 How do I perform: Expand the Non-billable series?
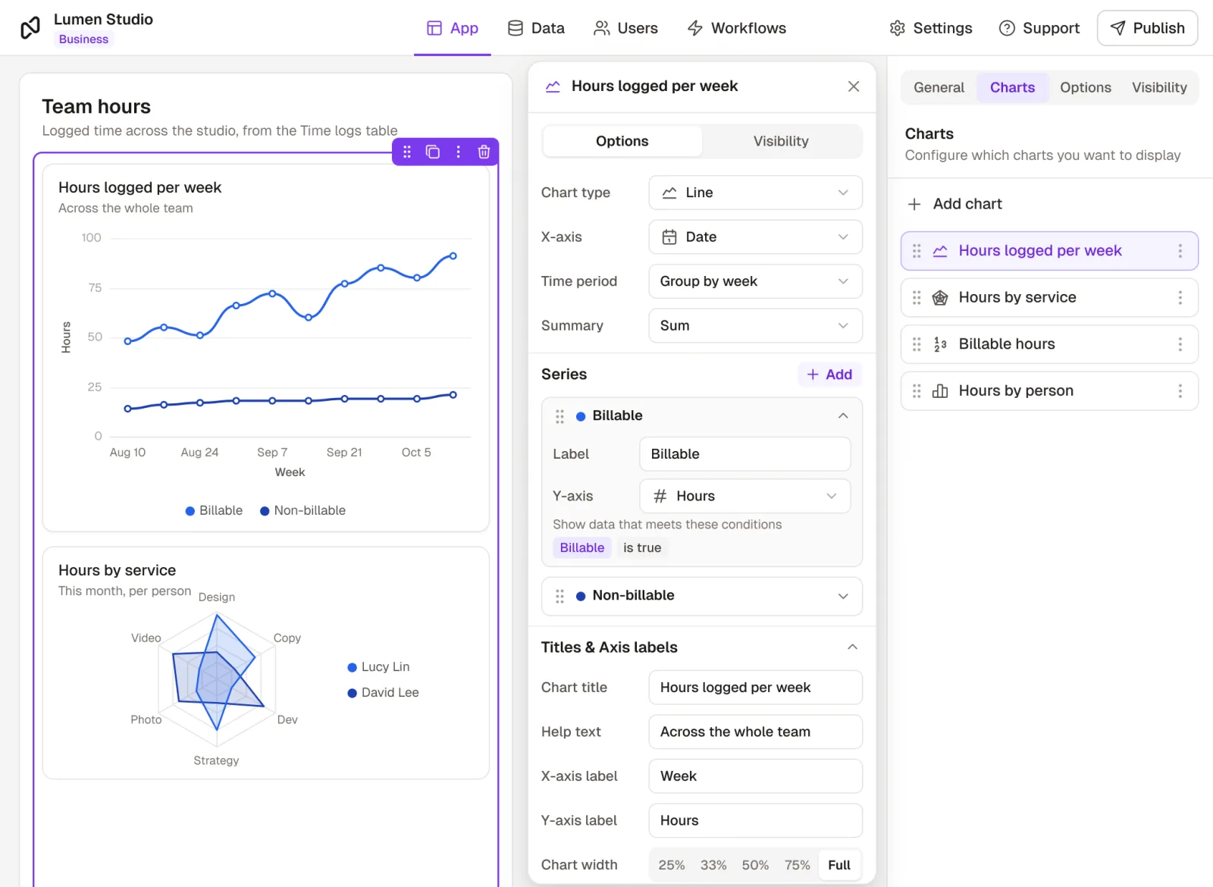pos(843,596)
